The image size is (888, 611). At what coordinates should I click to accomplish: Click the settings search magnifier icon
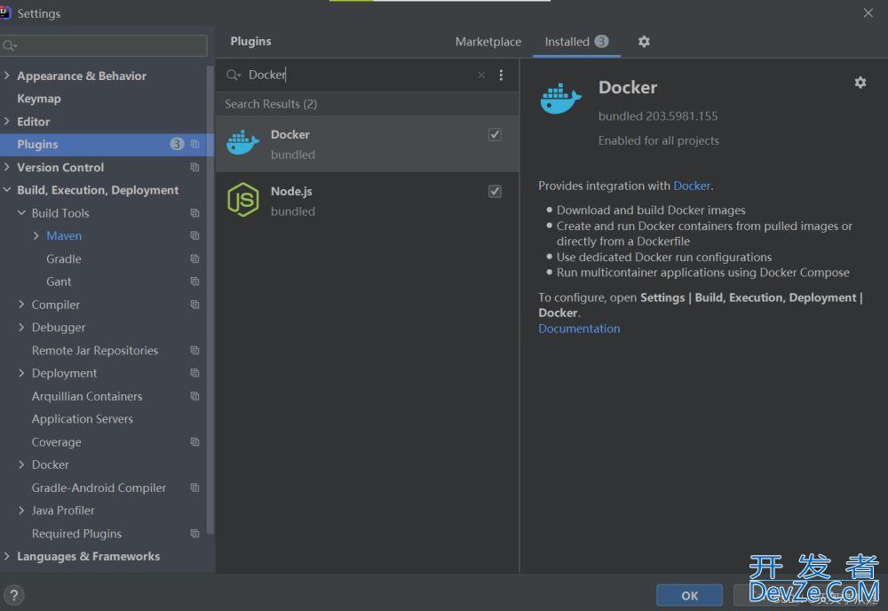9,45
